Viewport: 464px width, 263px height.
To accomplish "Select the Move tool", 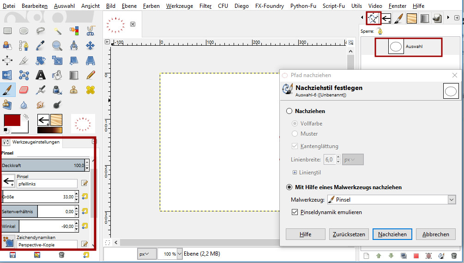I will (90, 46).
